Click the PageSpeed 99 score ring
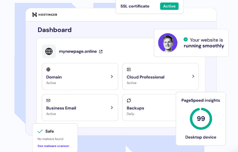The height and width of the screenshot is (152, 238). point(201,119)
